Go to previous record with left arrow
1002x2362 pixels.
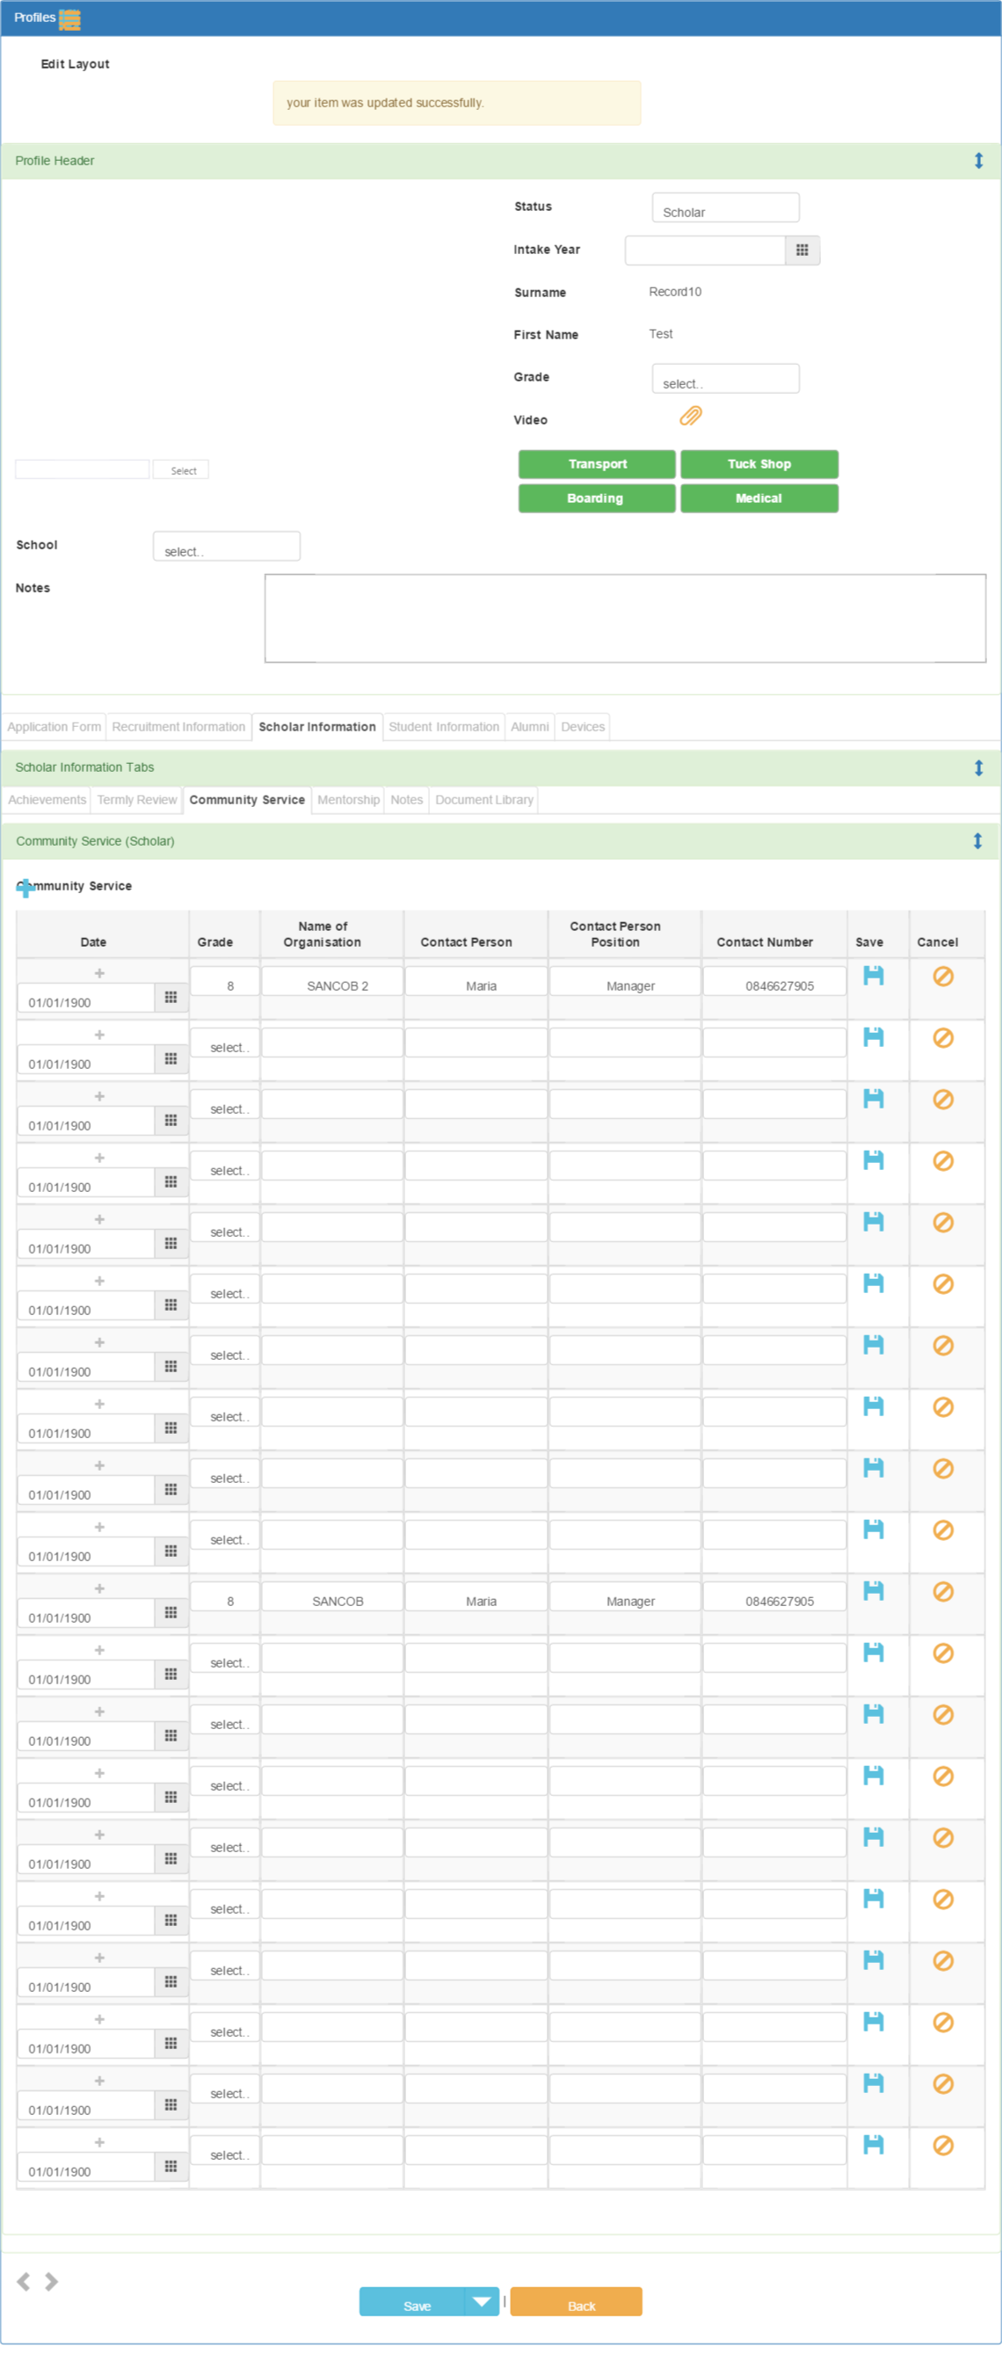[24, 2280]
